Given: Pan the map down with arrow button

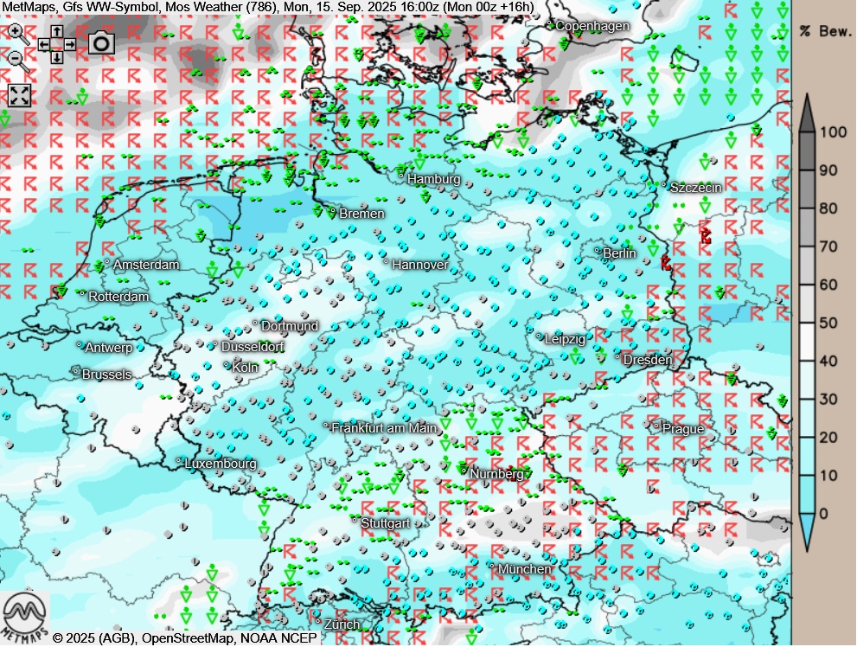Looking at the screenshot, I should (57, 57).
